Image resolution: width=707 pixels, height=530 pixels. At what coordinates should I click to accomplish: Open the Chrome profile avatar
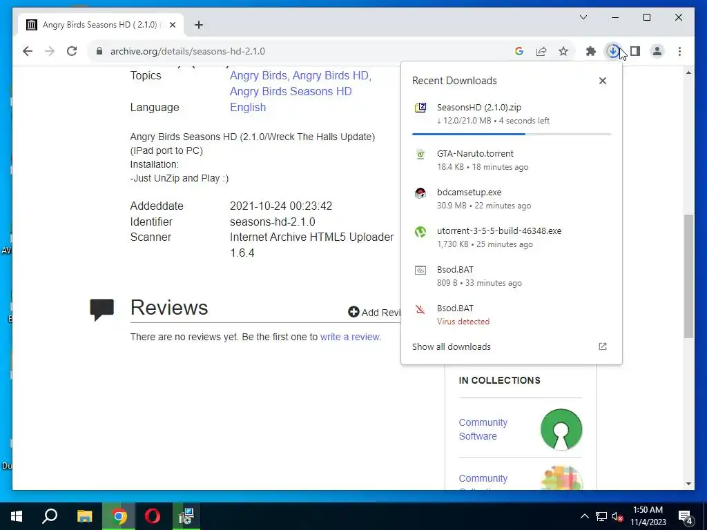657,51
